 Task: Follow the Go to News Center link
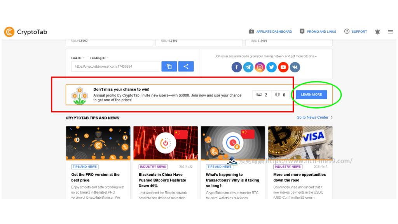(x=314, y=117)
